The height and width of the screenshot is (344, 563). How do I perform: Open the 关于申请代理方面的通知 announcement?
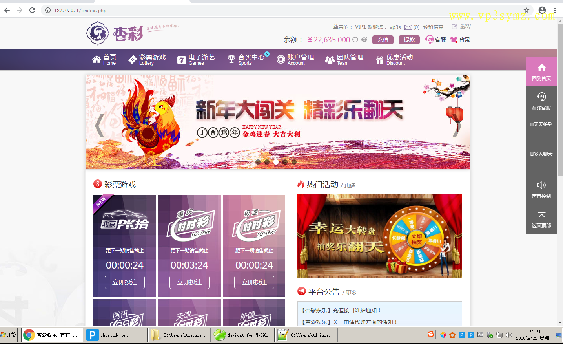(349, 322)
